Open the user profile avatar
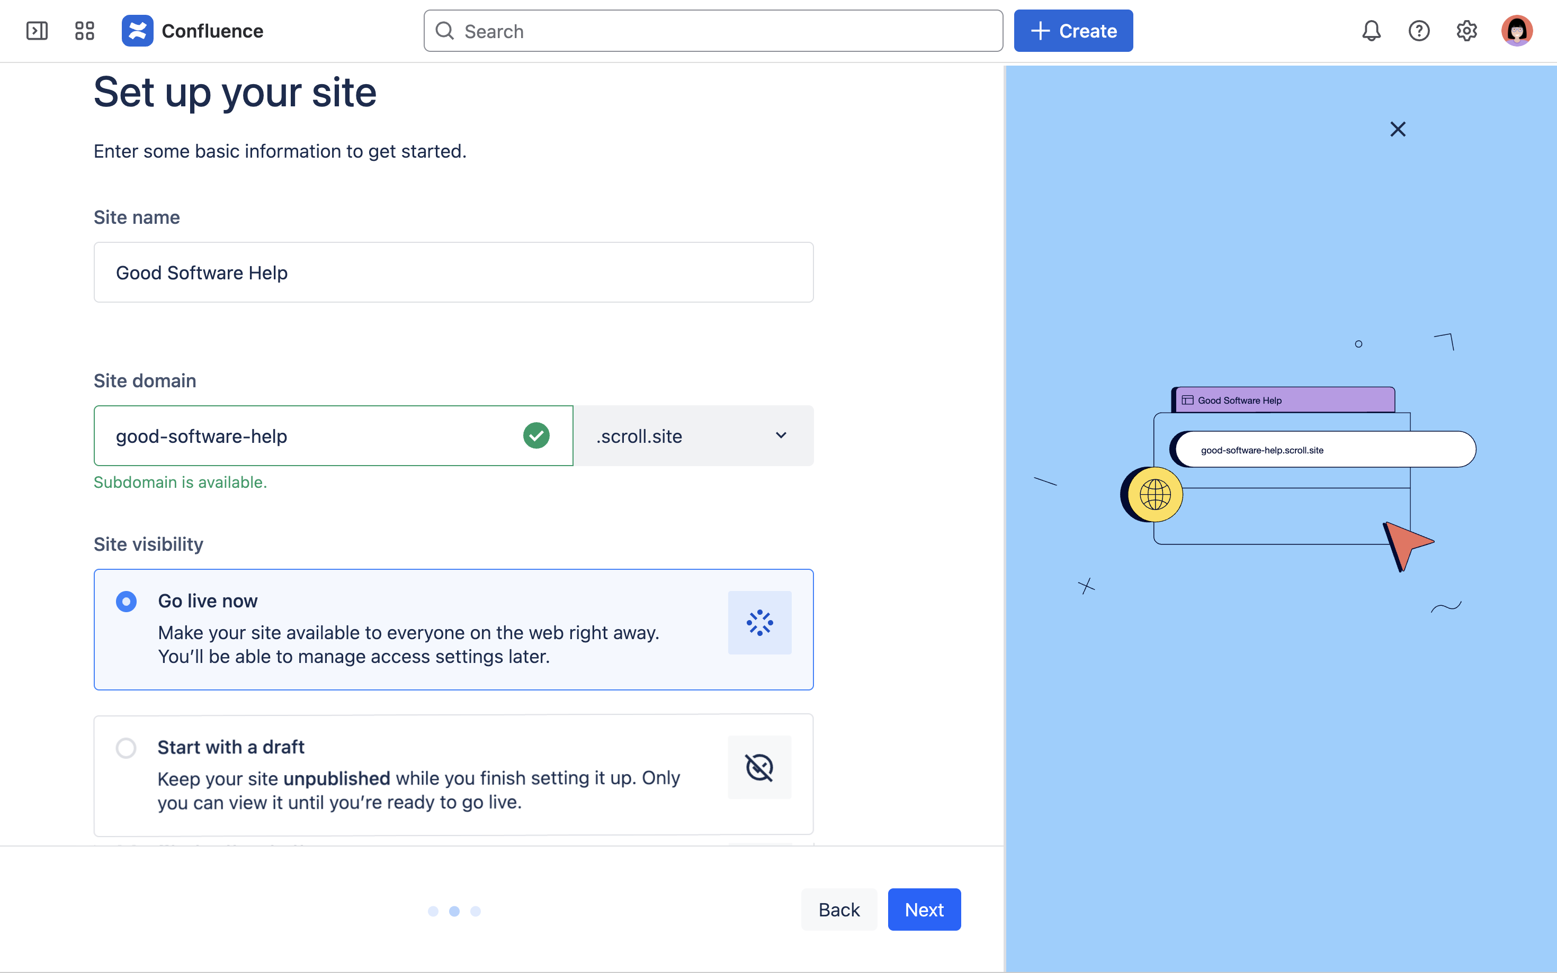This screenshot has width=1557, height=973. tap(1516, 31)
